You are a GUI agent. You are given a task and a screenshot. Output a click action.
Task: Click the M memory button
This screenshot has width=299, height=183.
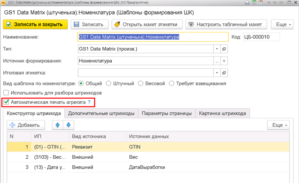269,3
